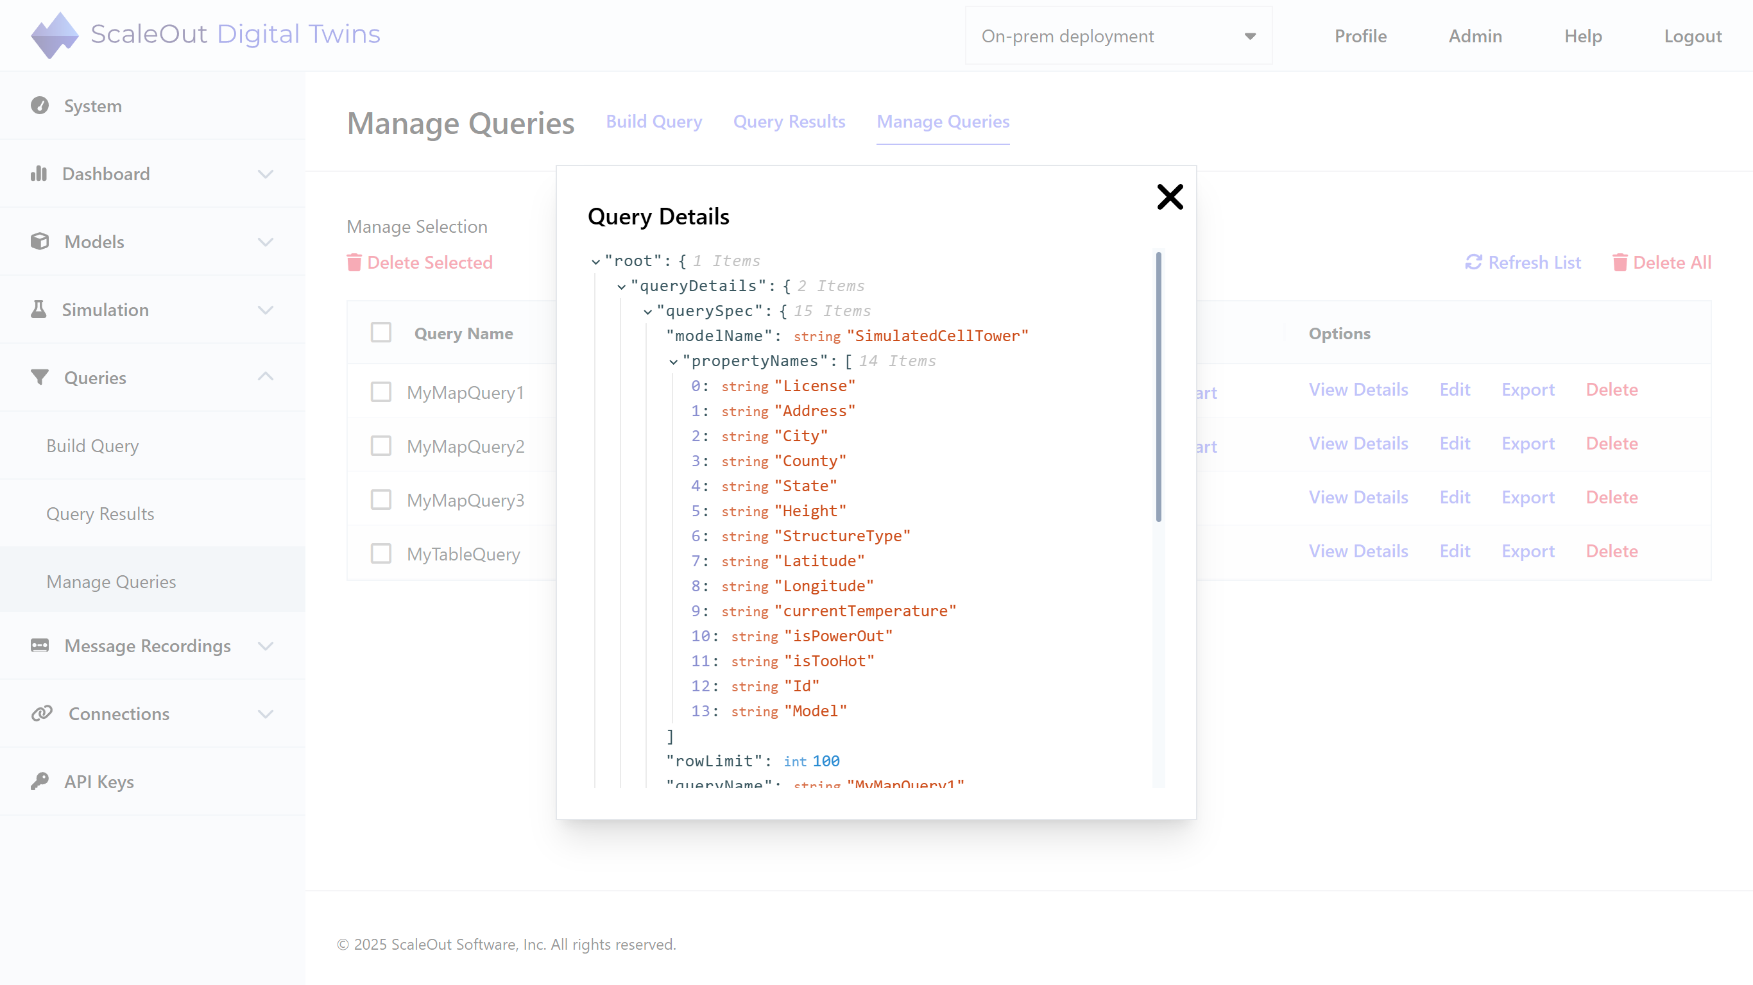Click the Message Recordings cassette icon

tap(40, 646)
